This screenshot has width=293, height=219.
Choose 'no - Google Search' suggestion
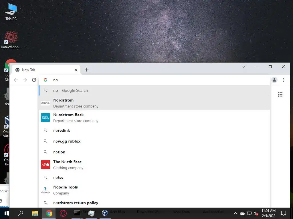[x=154, y=90]
